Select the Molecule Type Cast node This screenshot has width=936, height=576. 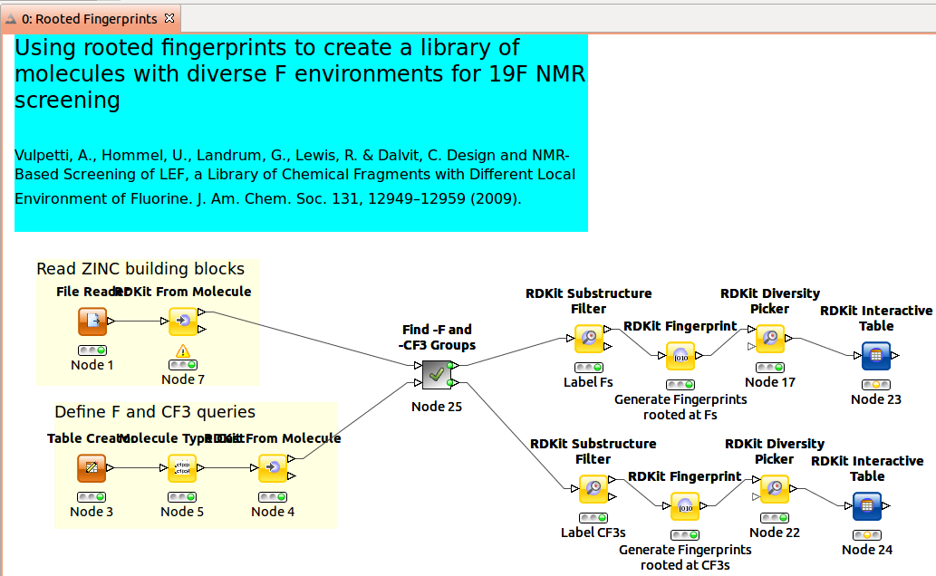tap(182, 468)
